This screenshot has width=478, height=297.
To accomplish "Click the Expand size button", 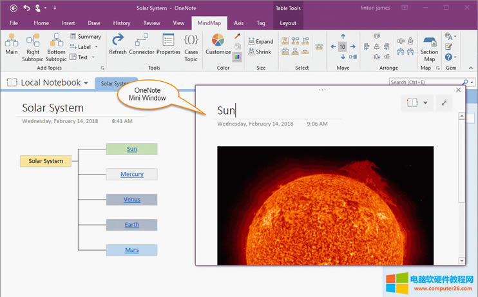I will coord(260,41).
